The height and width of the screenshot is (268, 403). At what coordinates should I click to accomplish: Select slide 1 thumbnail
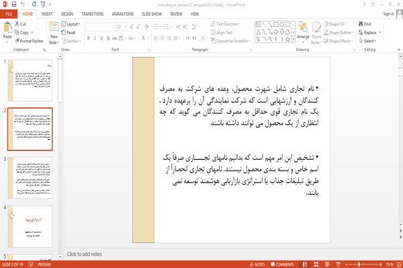point(30,80)
